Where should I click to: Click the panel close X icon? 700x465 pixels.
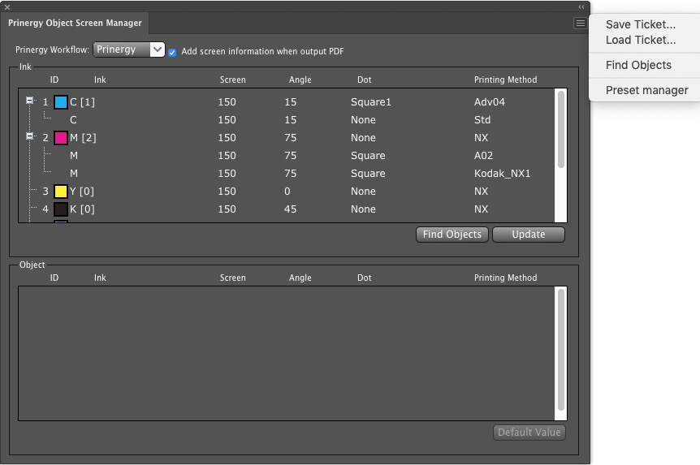(7, 6)
